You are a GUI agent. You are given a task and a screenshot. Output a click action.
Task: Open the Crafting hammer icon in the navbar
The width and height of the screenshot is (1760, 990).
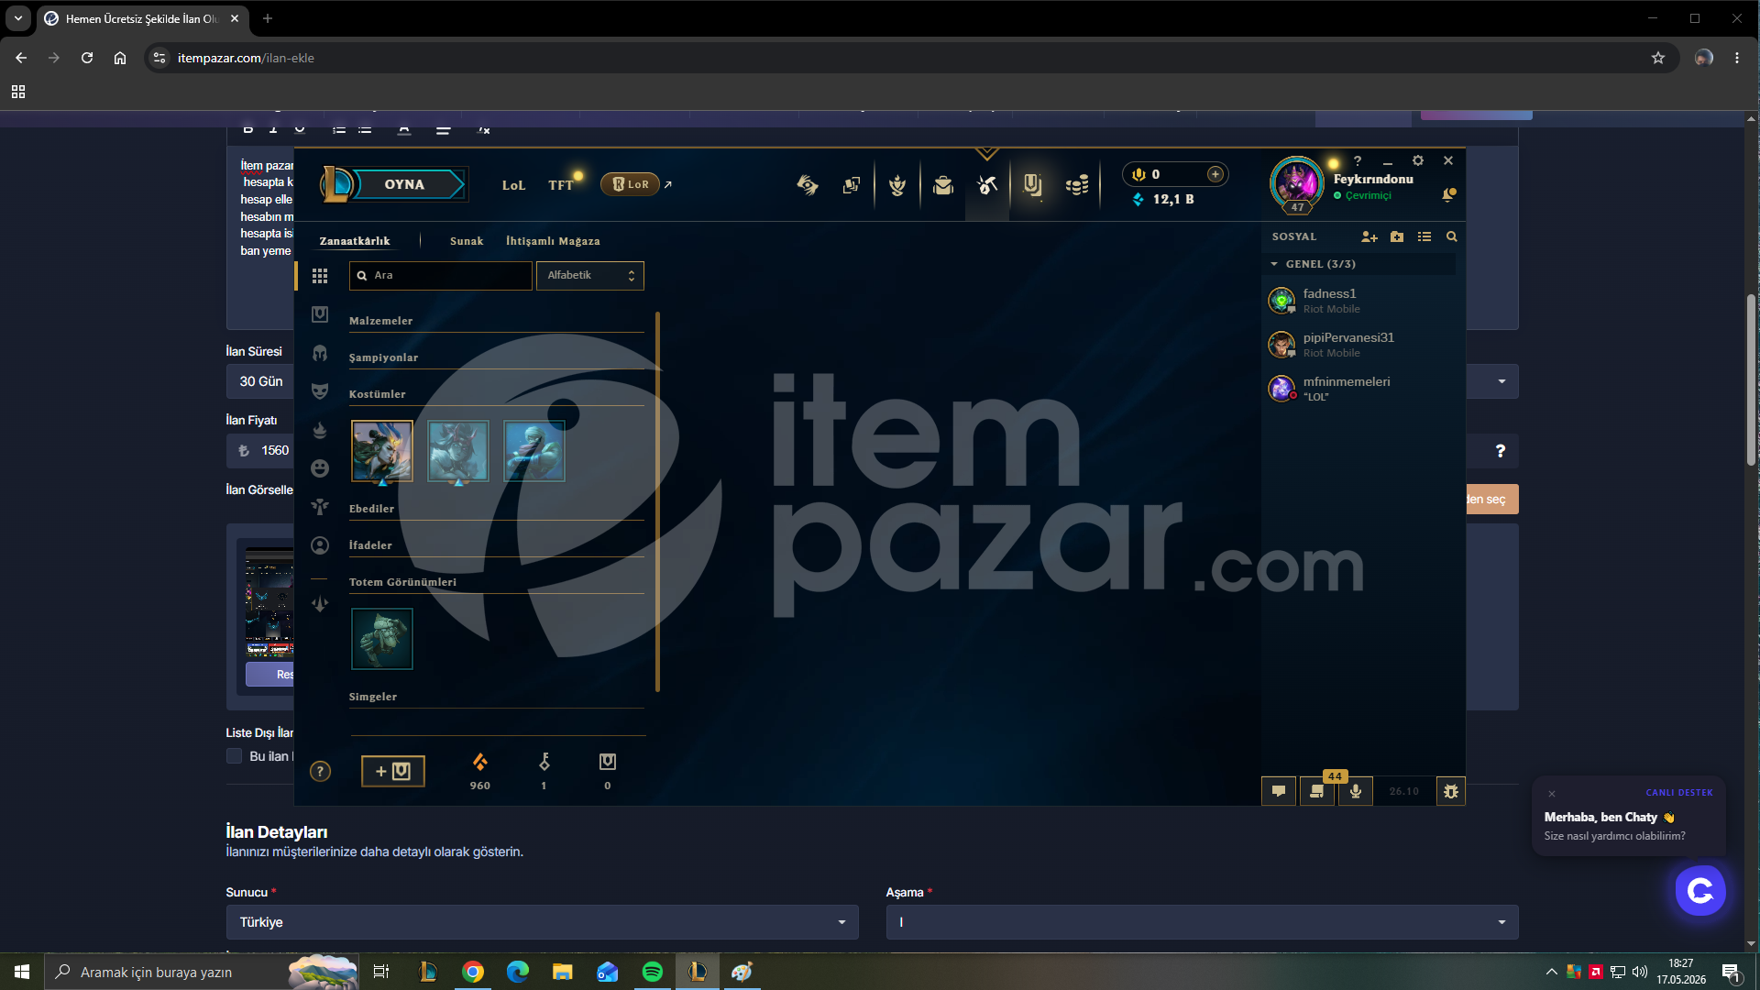(987, 185)
